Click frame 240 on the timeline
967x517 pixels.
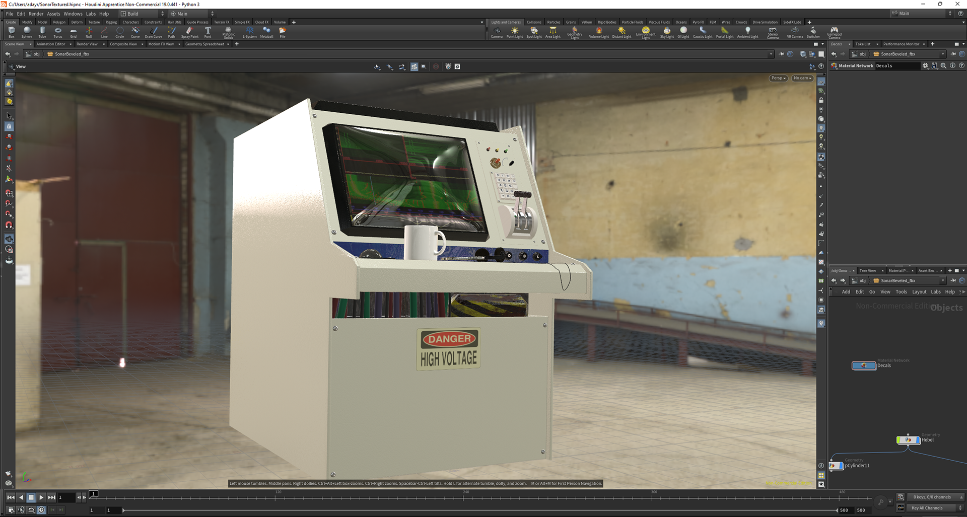click(463, 497)
